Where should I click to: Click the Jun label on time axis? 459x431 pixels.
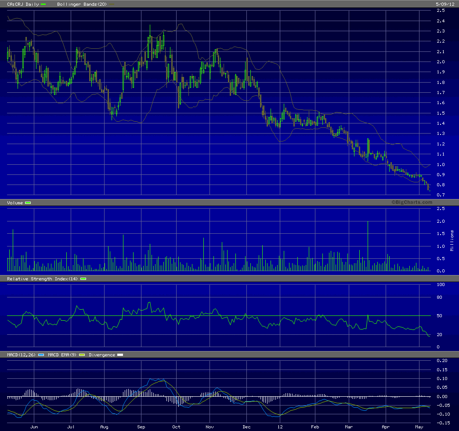pyautogui.click(x=34, y=427)
